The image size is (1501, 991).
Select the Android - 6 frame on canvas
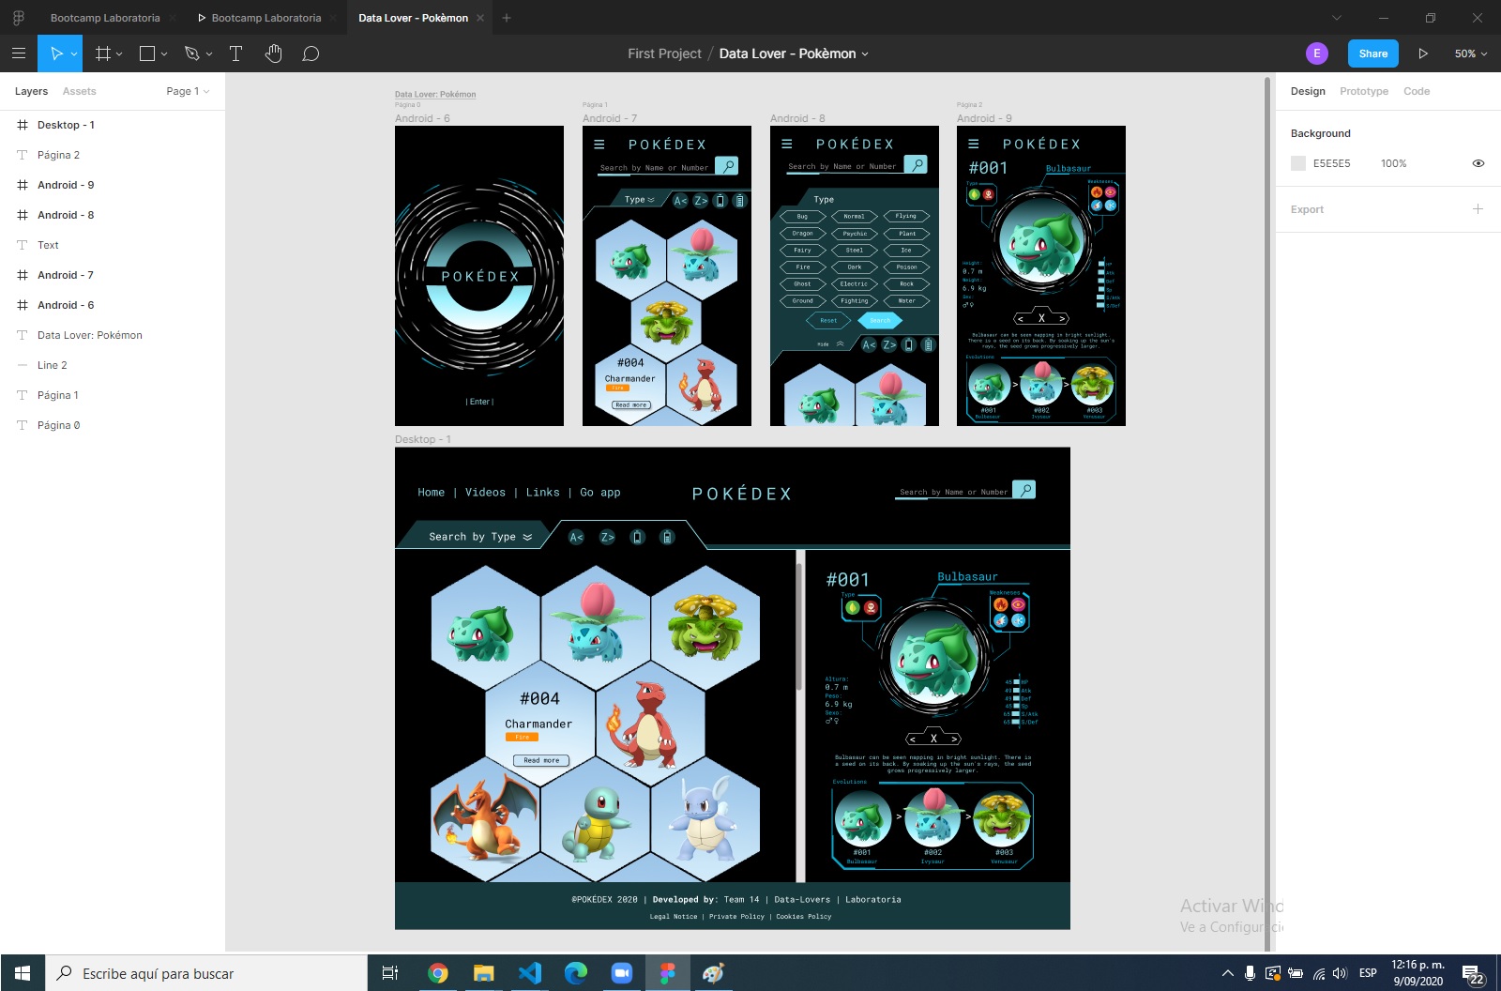(x=479, y=276)
